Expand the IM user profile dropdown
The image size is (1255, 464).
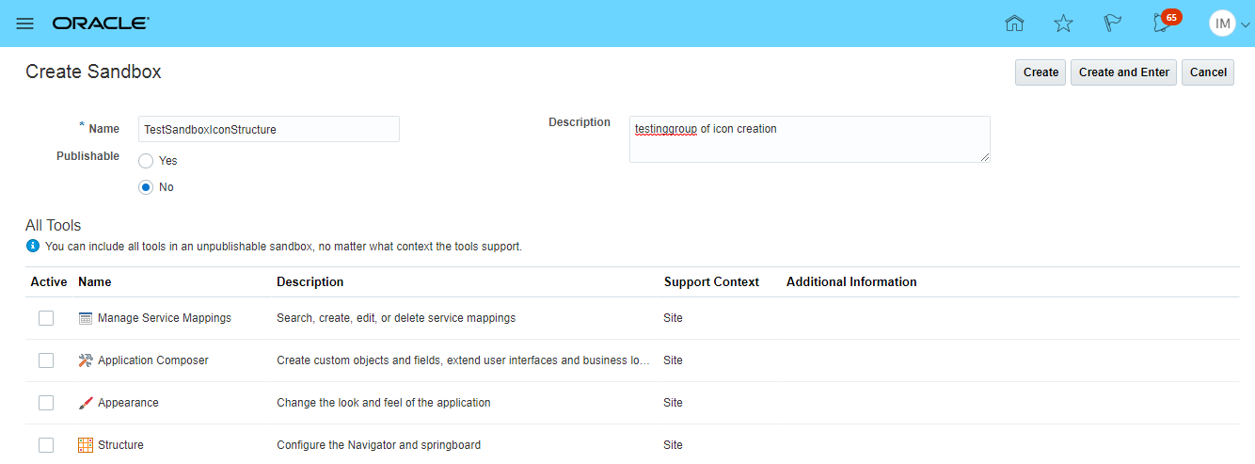pyautogui.click(x=1230, y=24)
